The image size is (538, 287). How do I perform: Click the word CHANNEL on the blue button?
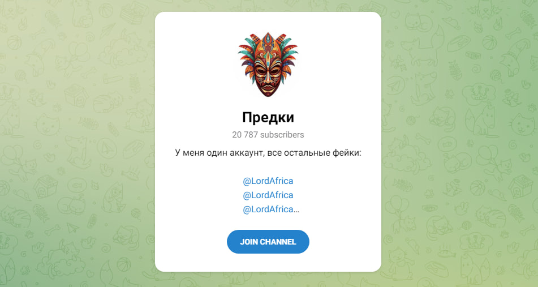(x=278, y=242)
